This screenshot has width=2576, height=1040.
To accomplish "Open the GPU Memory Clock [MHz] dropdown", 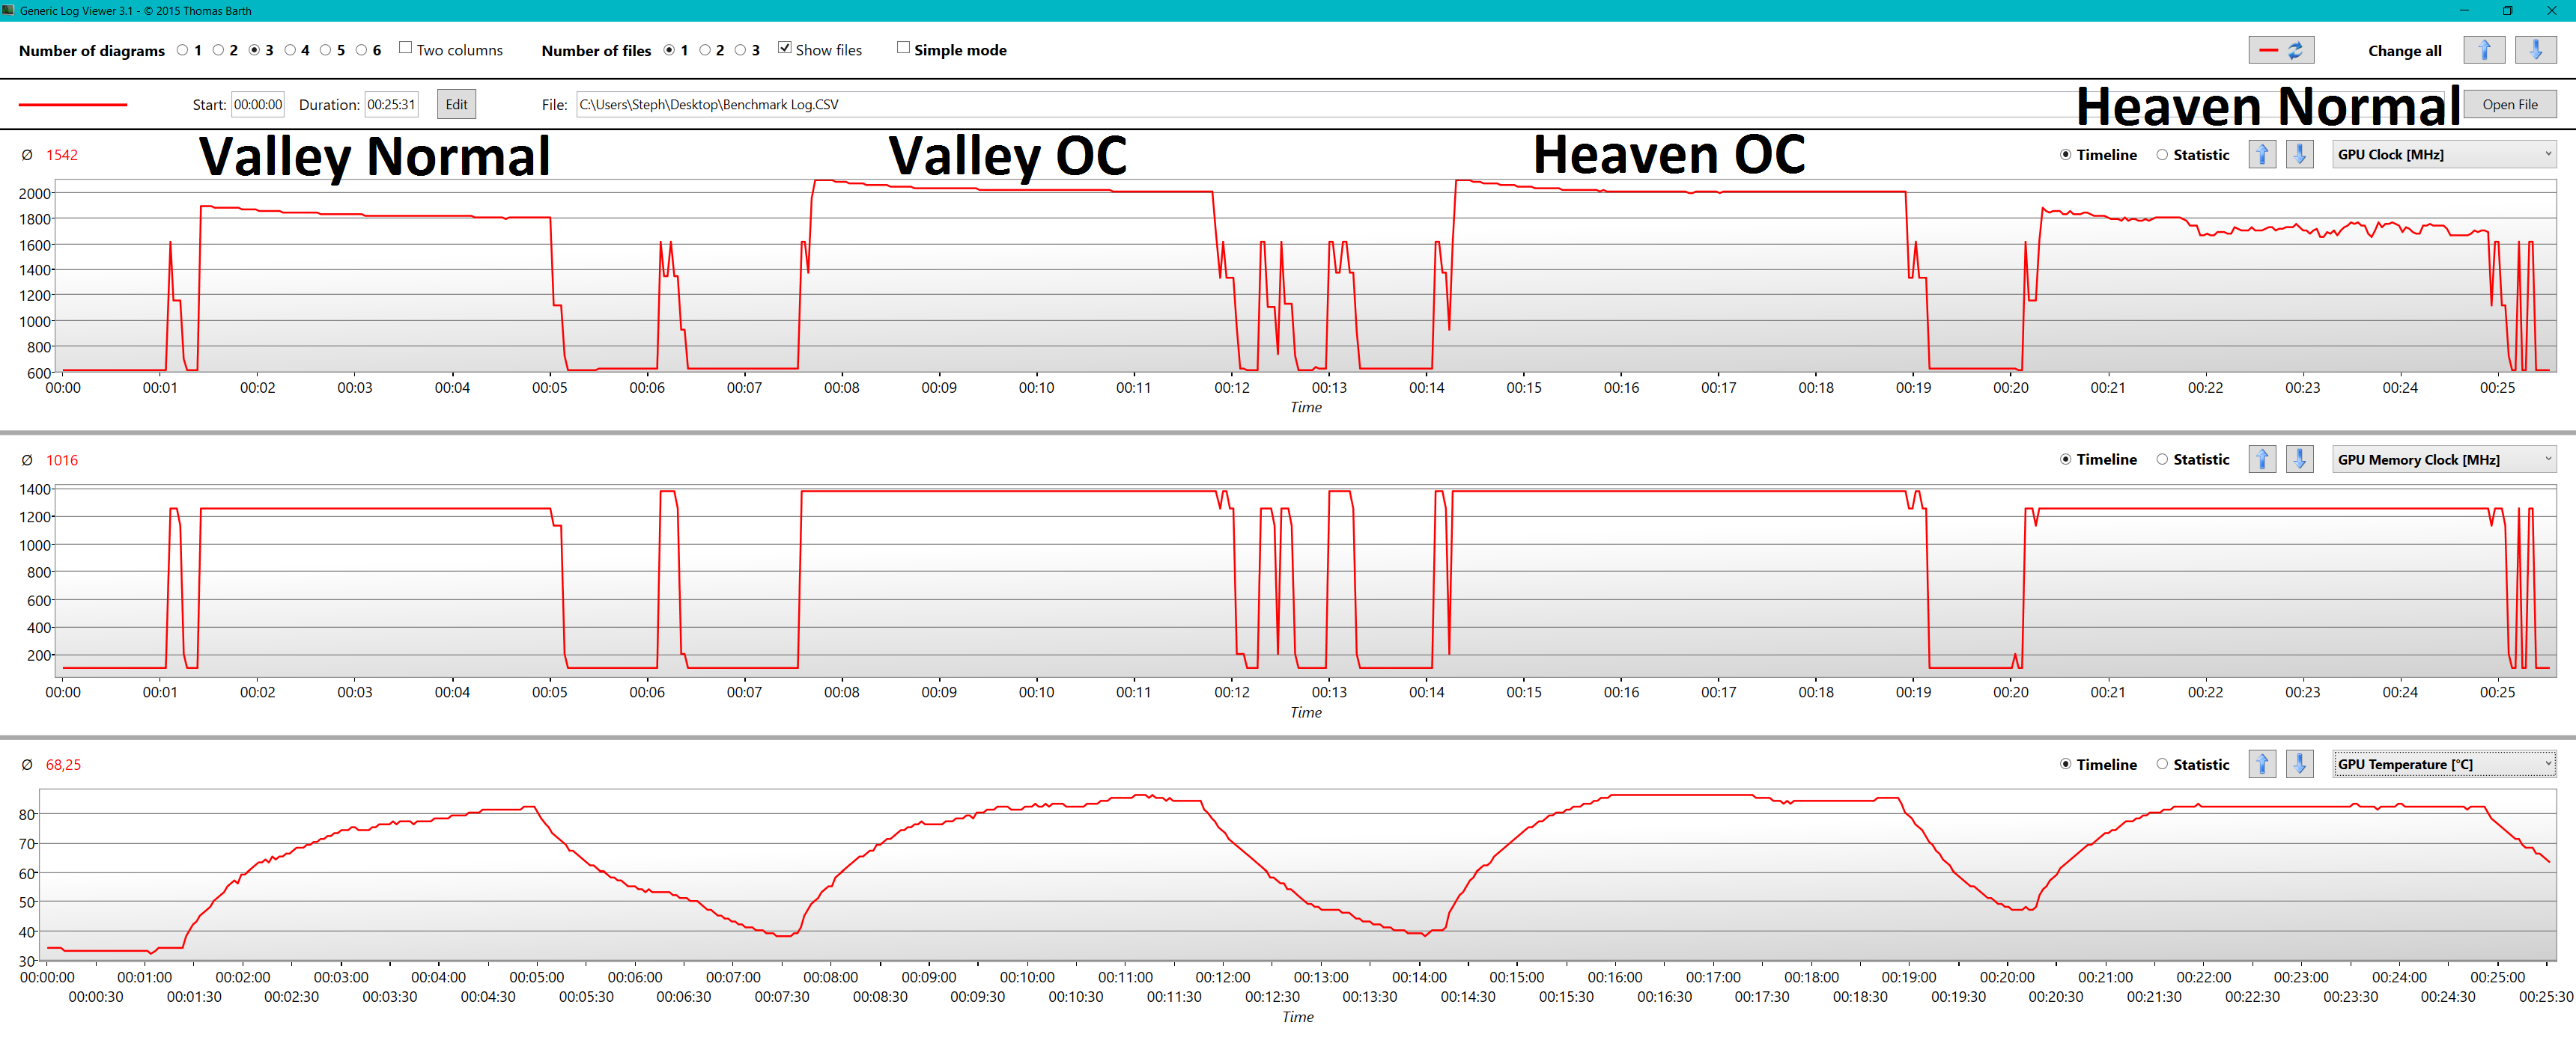I will click(2444, 459).
